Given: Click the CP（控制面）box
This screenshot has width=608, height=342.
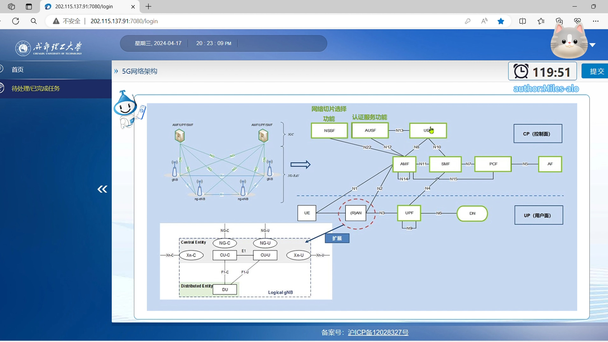Looking at the screenshot, I should (x=538, y=134).
